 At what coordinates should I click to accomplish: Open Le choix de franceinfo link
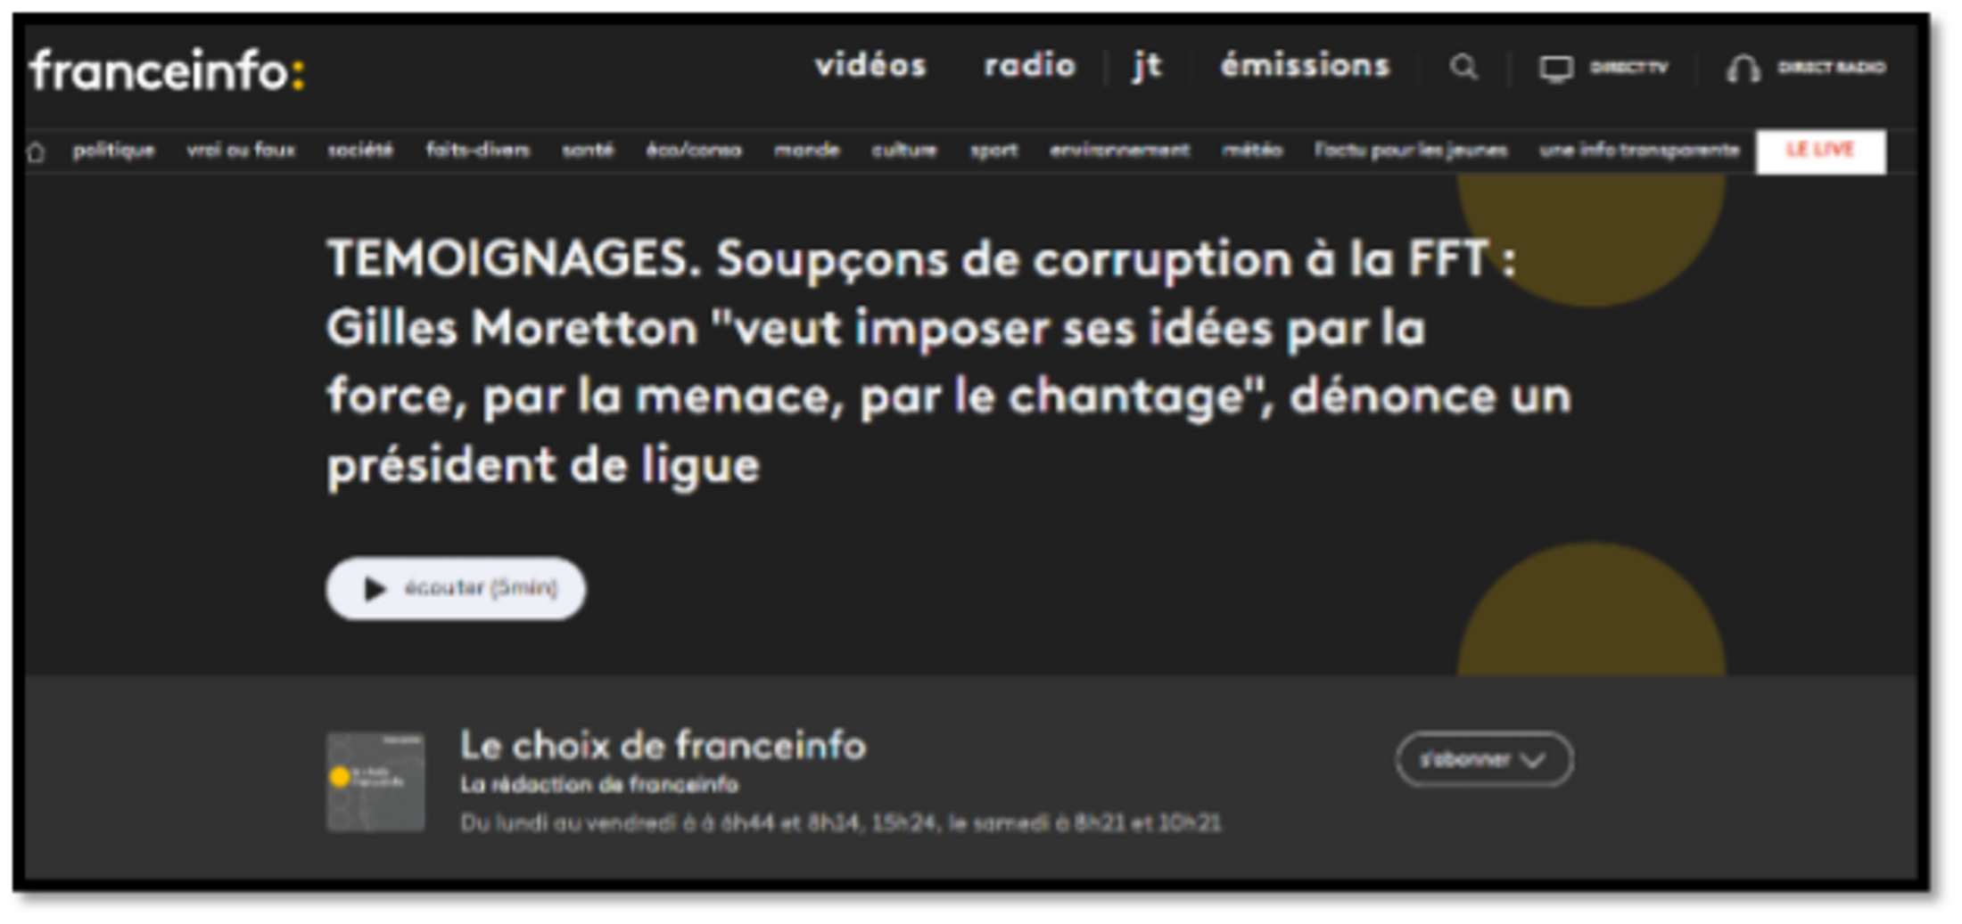(x=663, y=746)
